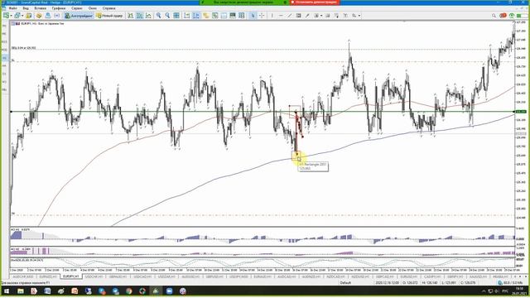Toggle chart shift icon

[x=196, y=16]
